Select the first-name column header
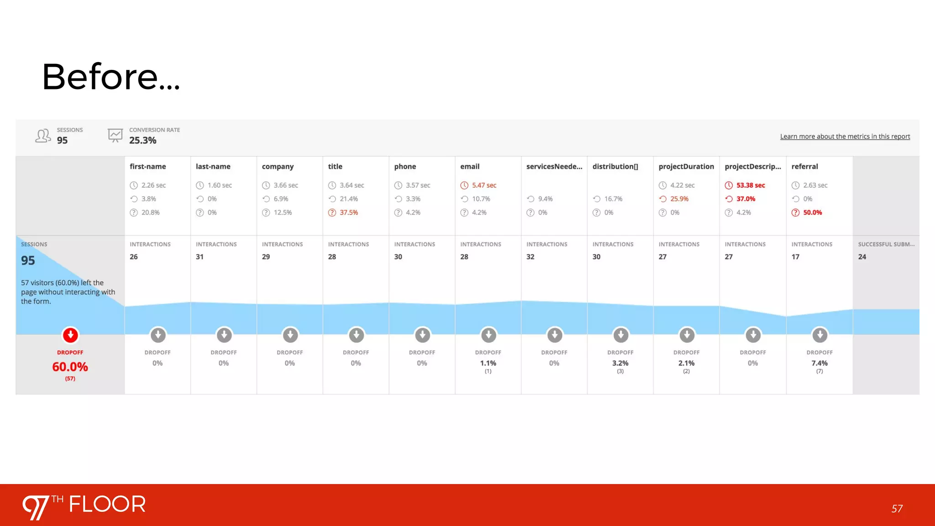Image resolution: width=935 pixels, height=526 pixels. (147, 167)
